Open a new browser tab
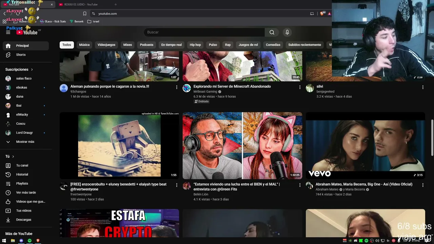434x244 pixels. pyautogui.click(x=116, y=4)
